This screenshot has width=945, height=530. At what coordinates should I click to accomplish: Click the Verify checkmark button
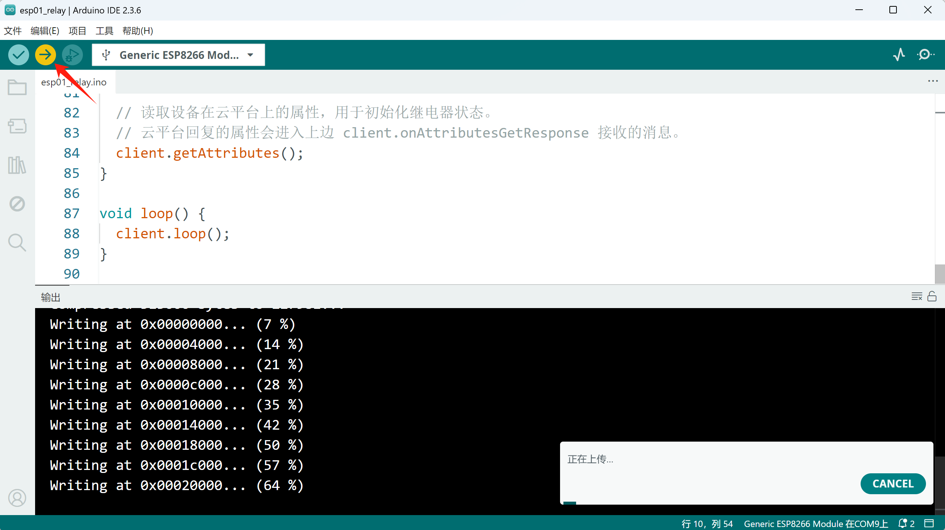[x=18, y=55]
